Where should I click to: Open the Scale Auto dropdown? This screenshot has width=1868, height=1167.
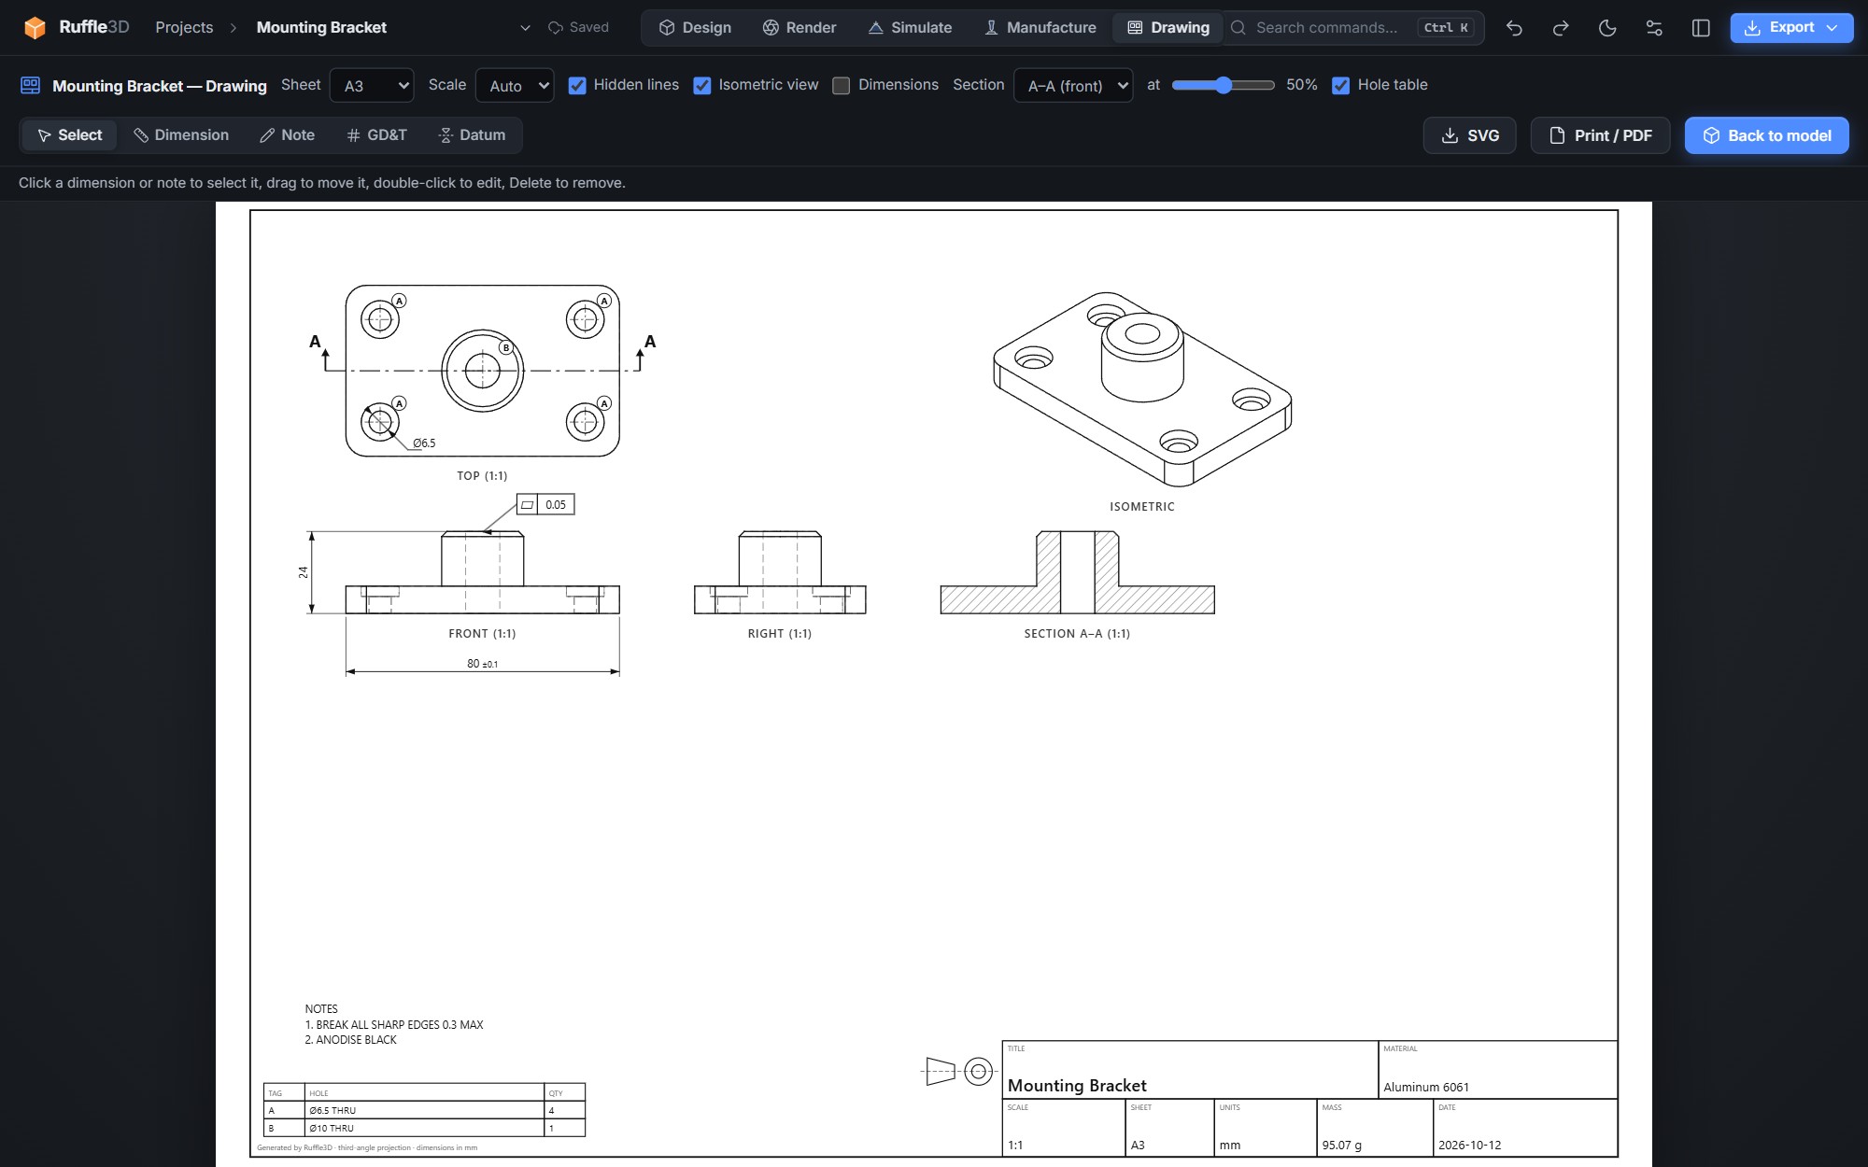(x=515, y=86)
